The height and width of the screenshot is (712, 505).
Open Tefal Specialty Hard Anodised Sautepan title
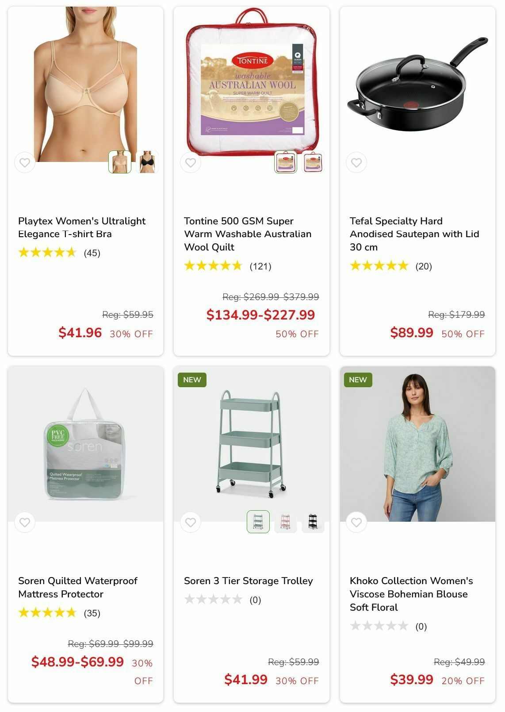414,234
